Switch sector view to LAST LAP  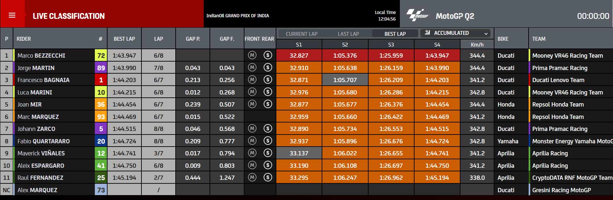[x=348, y=34]
